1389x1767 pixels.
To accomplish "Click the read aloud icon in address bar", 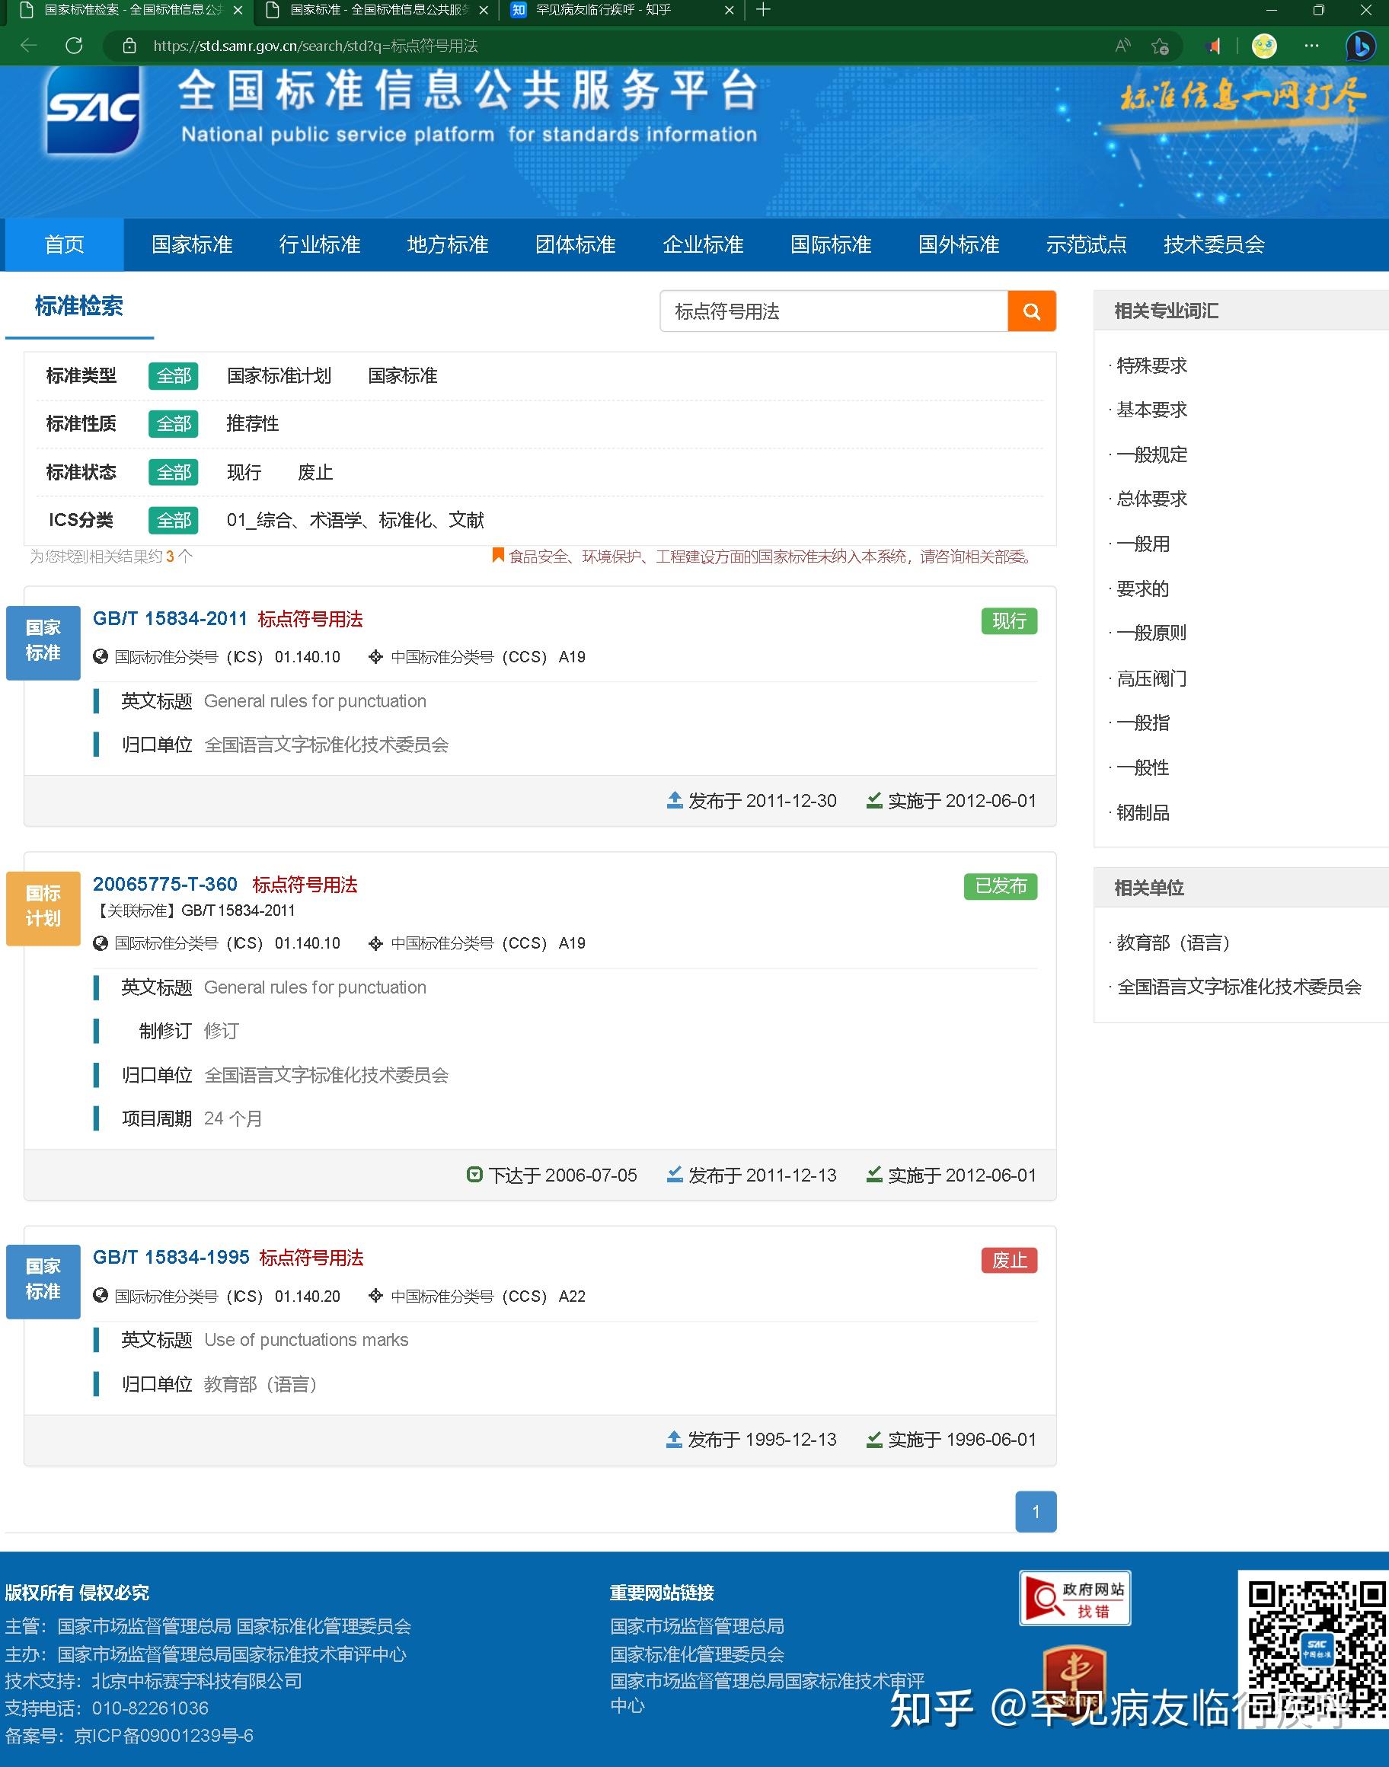I will tap(1122, 46).
